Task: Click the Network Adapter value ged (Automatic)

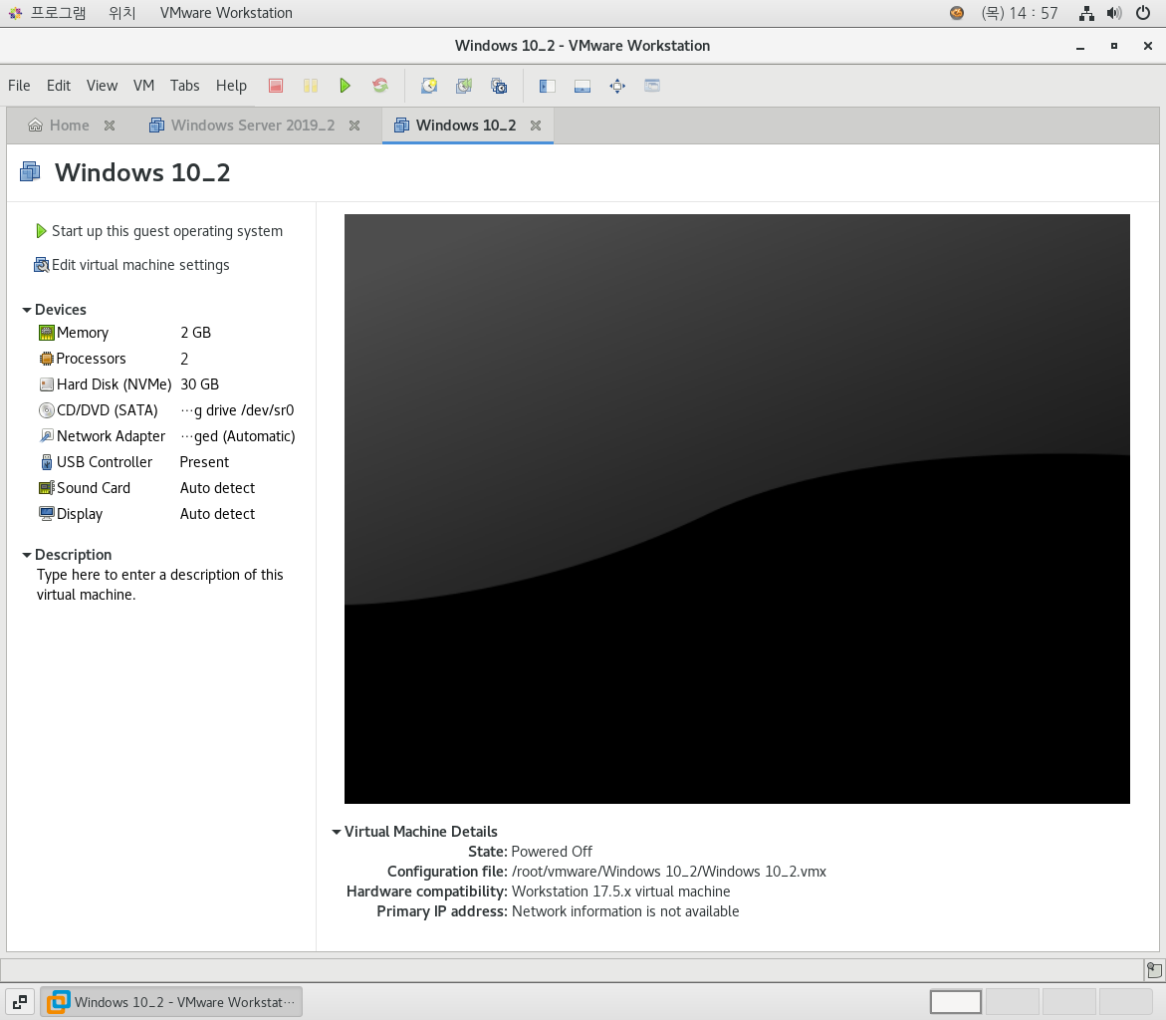Action: [x=238, y=436]
